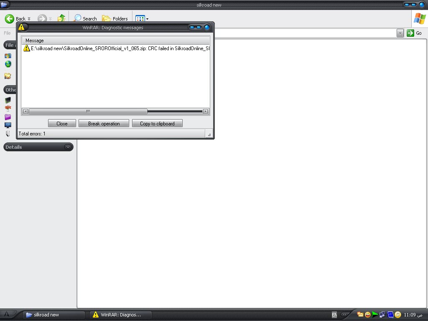Viewport: 428px width, 321px height.
Task: Click Copy to clipboard button
Action: [157, 123]
